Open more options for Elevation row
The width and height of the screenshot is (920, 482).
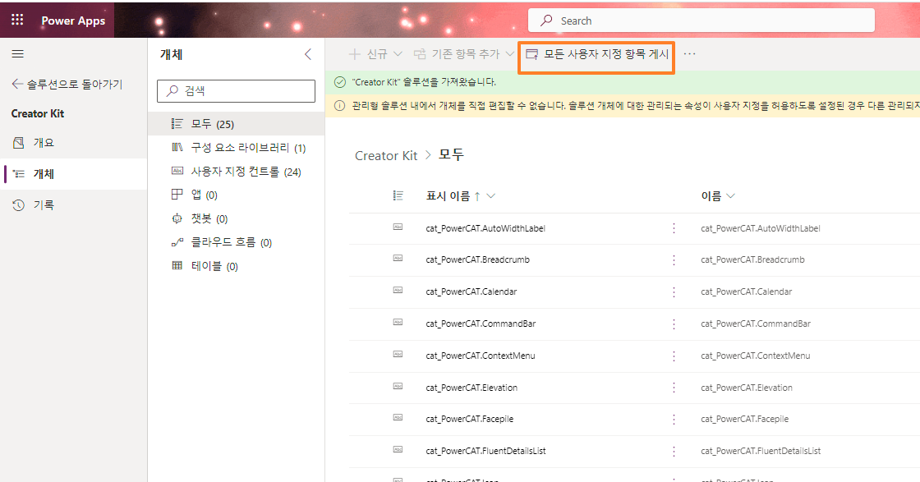point(674,388)
